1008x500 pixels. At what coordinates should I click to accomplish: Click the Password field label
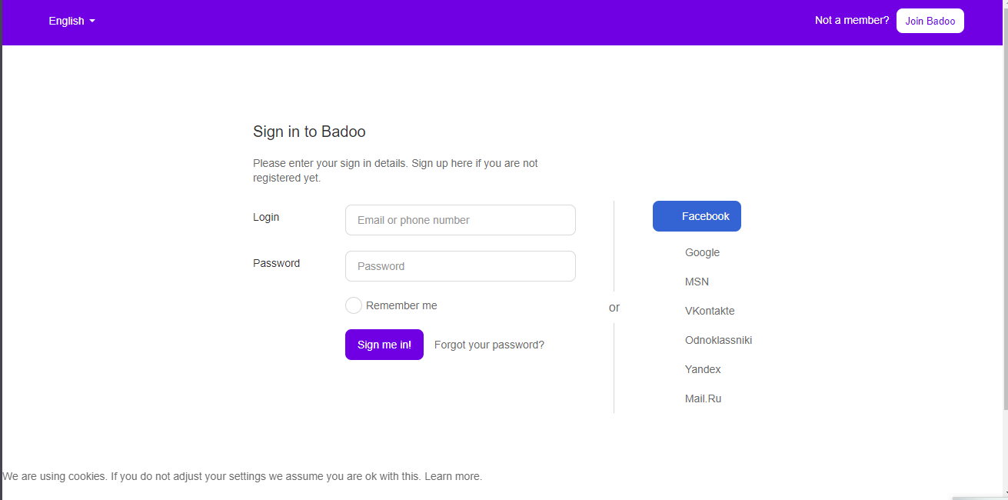(x=276, y=263)
